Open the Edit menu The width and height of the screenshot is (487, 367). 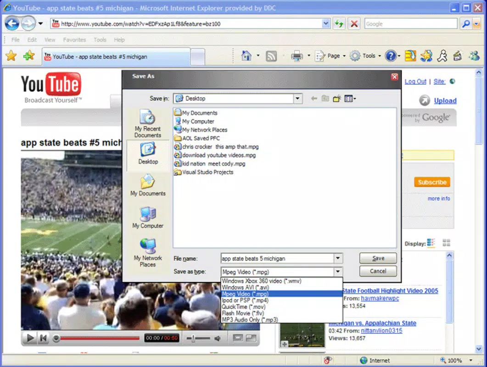tap(32, 40)
